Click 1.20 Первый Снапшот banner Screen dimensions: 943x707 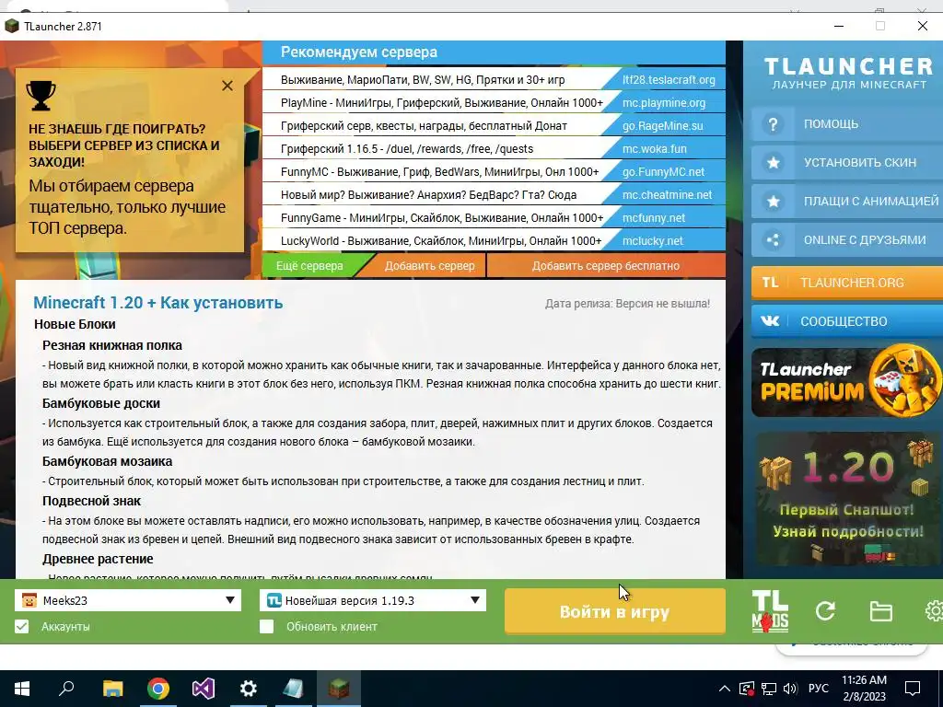click(x=847, y=498)
